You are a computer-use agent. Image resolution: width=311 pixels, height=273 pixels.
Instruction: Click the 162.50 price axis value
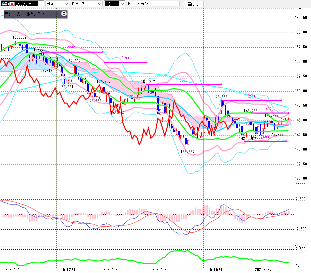(x=301, y=18)
